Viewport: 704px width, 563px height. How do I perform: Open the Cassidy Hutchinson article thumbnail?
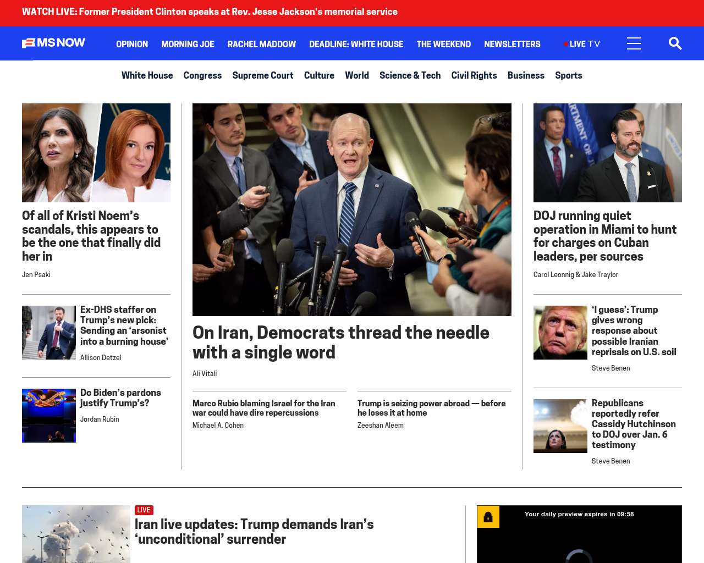(x=560, y=426)
